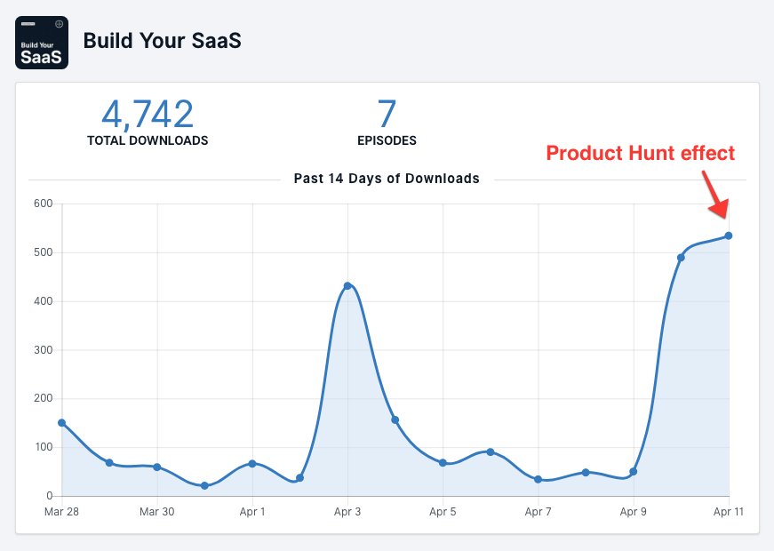Click the 600 y-axis label

coord(44,204)
